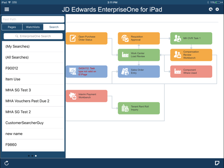Select the Search tab
The height and width of the screenshot is (168, 224).
point(54,27)
